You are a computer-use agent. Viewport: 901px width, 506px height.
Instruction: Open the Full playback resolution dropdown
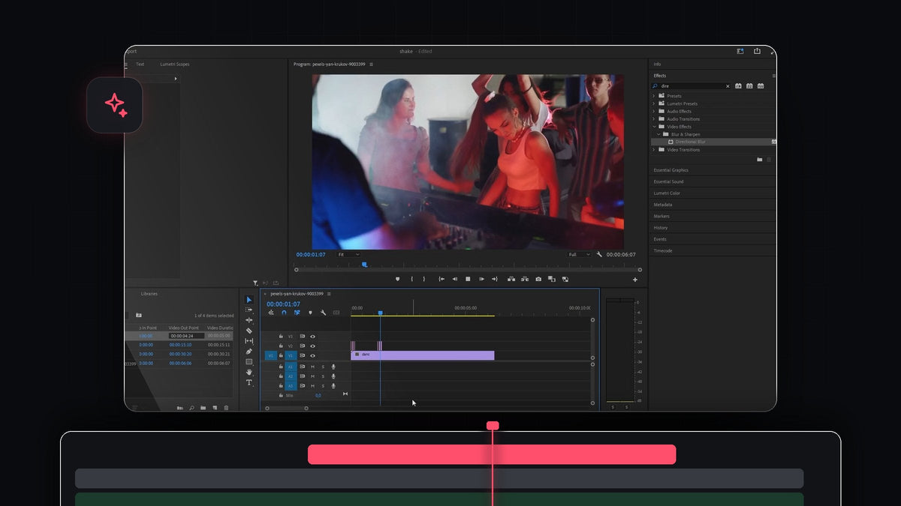coord(579,255)
